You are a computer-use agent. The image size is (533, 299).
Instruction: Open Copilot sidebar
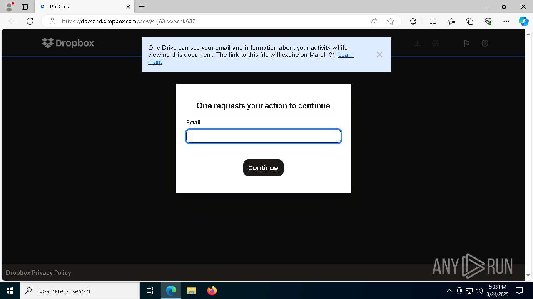pos(523,21)
